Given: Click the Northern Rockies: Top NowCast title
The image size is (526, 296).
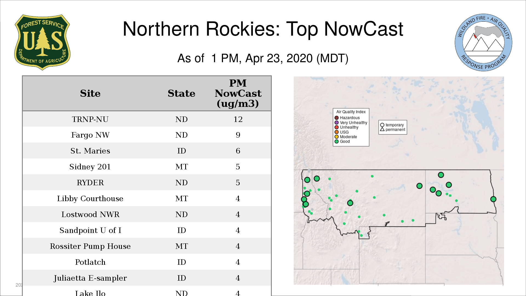Looking at the screenshot, I should pyautogui.click(x=263, y=29).
